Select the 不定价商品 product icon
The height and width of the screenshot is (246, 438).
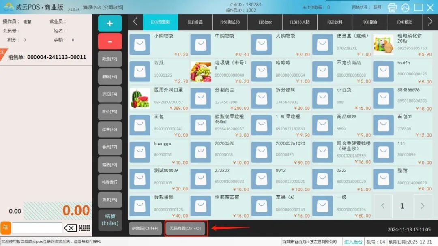[x=322, y=71]
